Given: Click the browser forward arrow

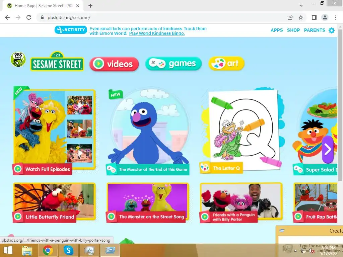Looking at the screenshot, I should point(18,17).
